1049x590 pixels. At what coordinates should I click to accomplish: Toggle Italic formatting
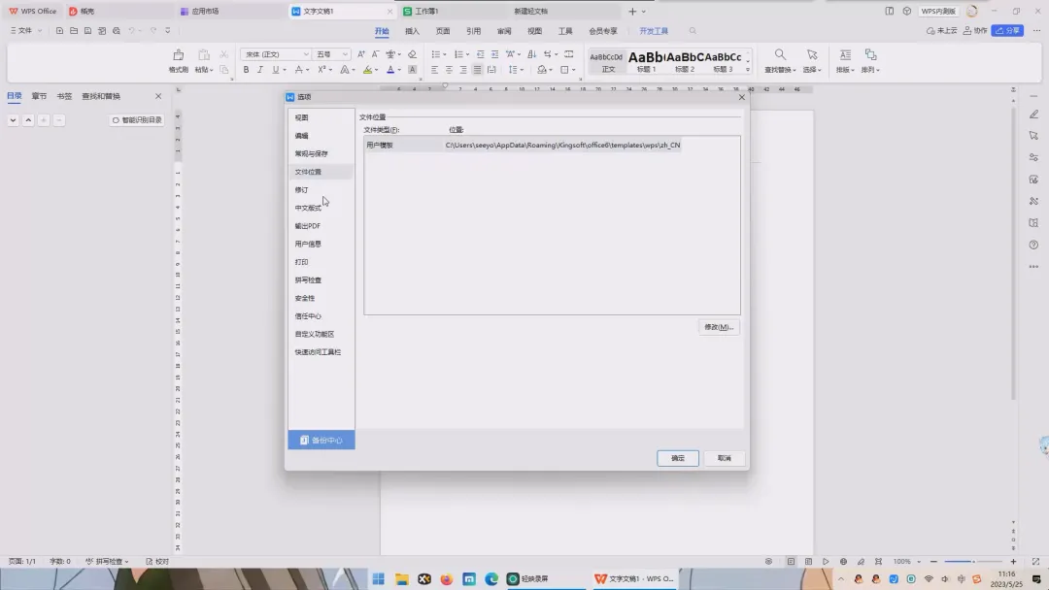pyautogui.click(x=260, y=70)
